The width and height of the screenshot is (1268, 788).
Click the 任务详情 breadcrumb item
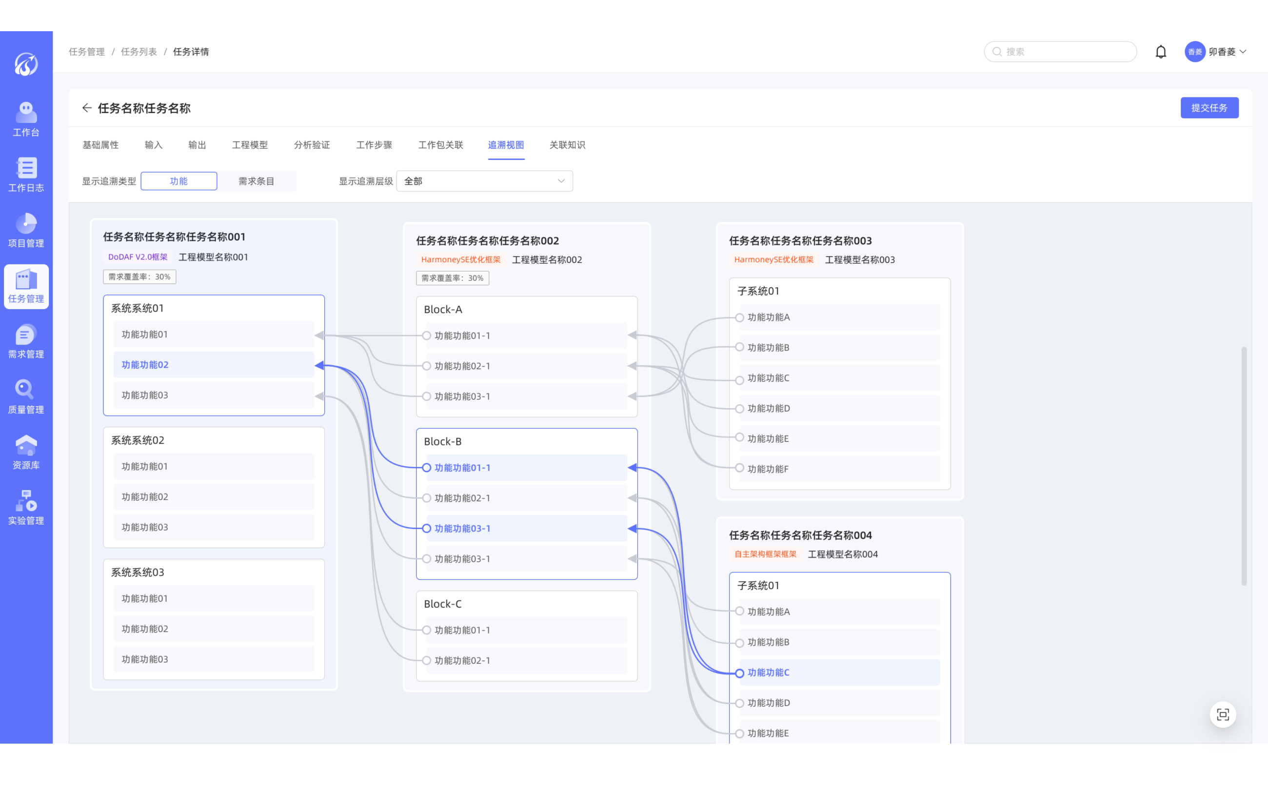(x=191, y=52)
